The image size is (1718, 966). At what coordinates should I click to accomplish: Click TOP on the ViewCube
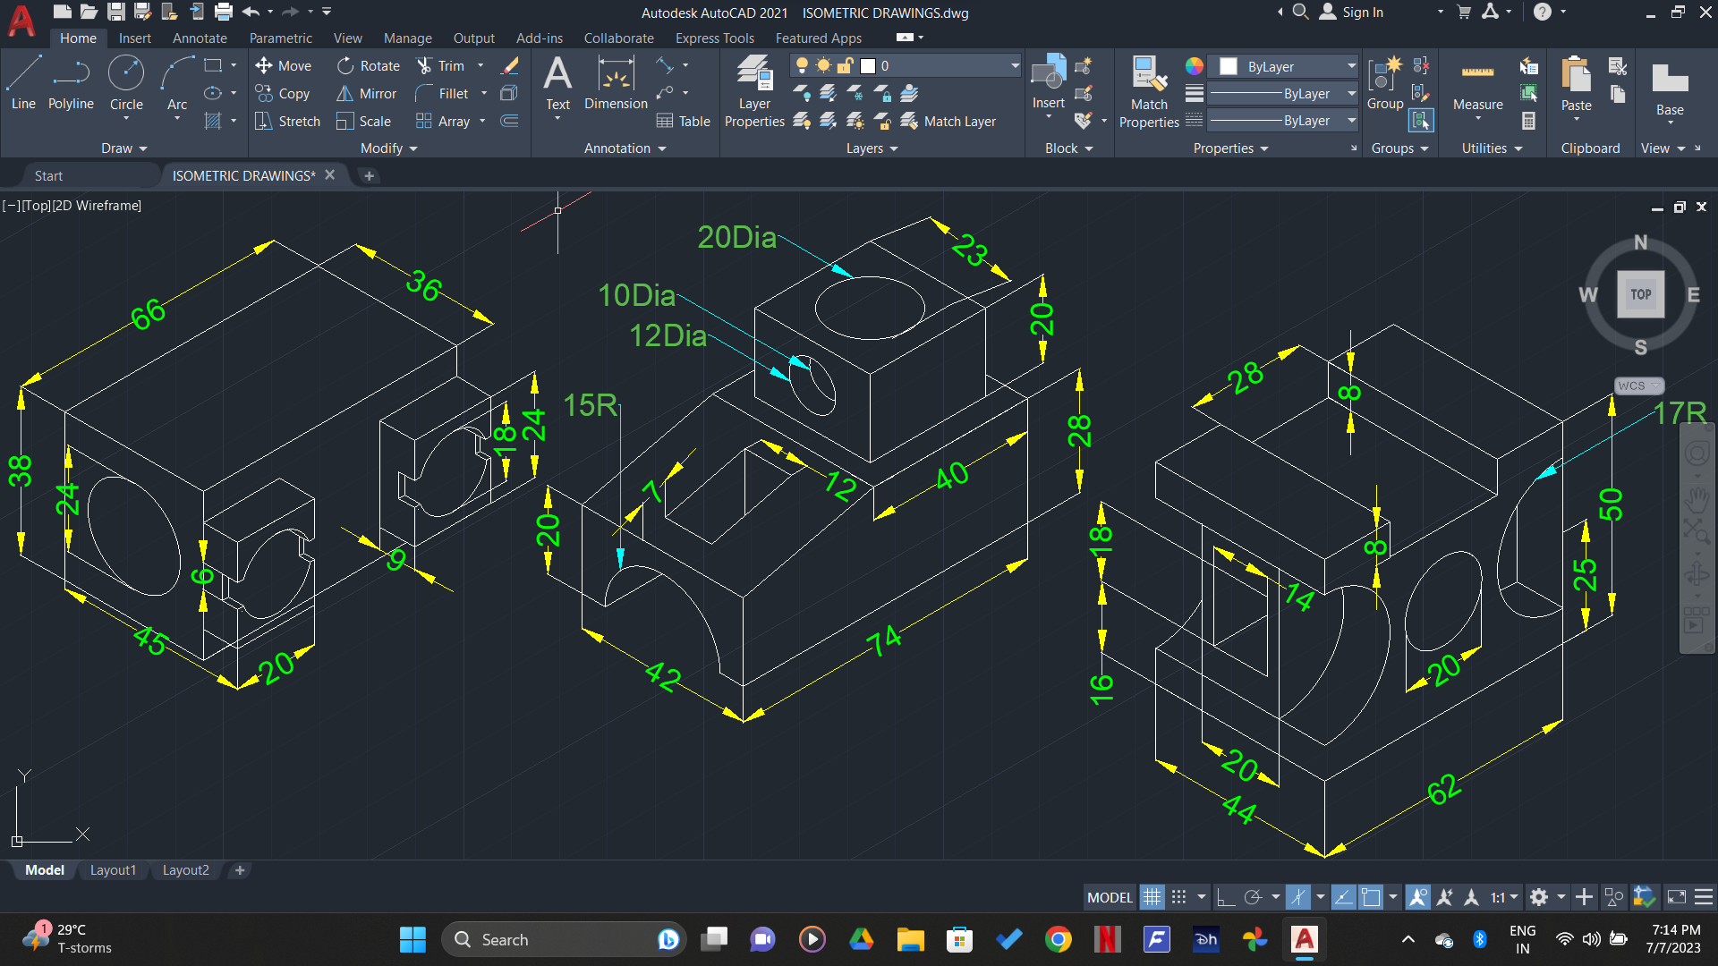[1640, 293]
